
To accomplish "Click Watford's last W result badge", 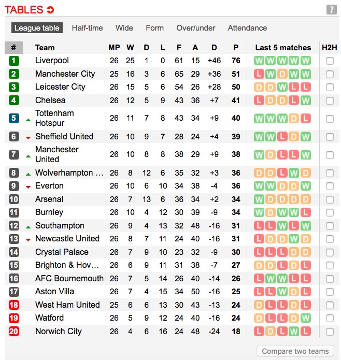I will 306,318.
